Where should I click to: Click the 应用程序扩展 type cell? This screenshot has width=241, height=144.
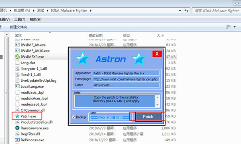133,134
